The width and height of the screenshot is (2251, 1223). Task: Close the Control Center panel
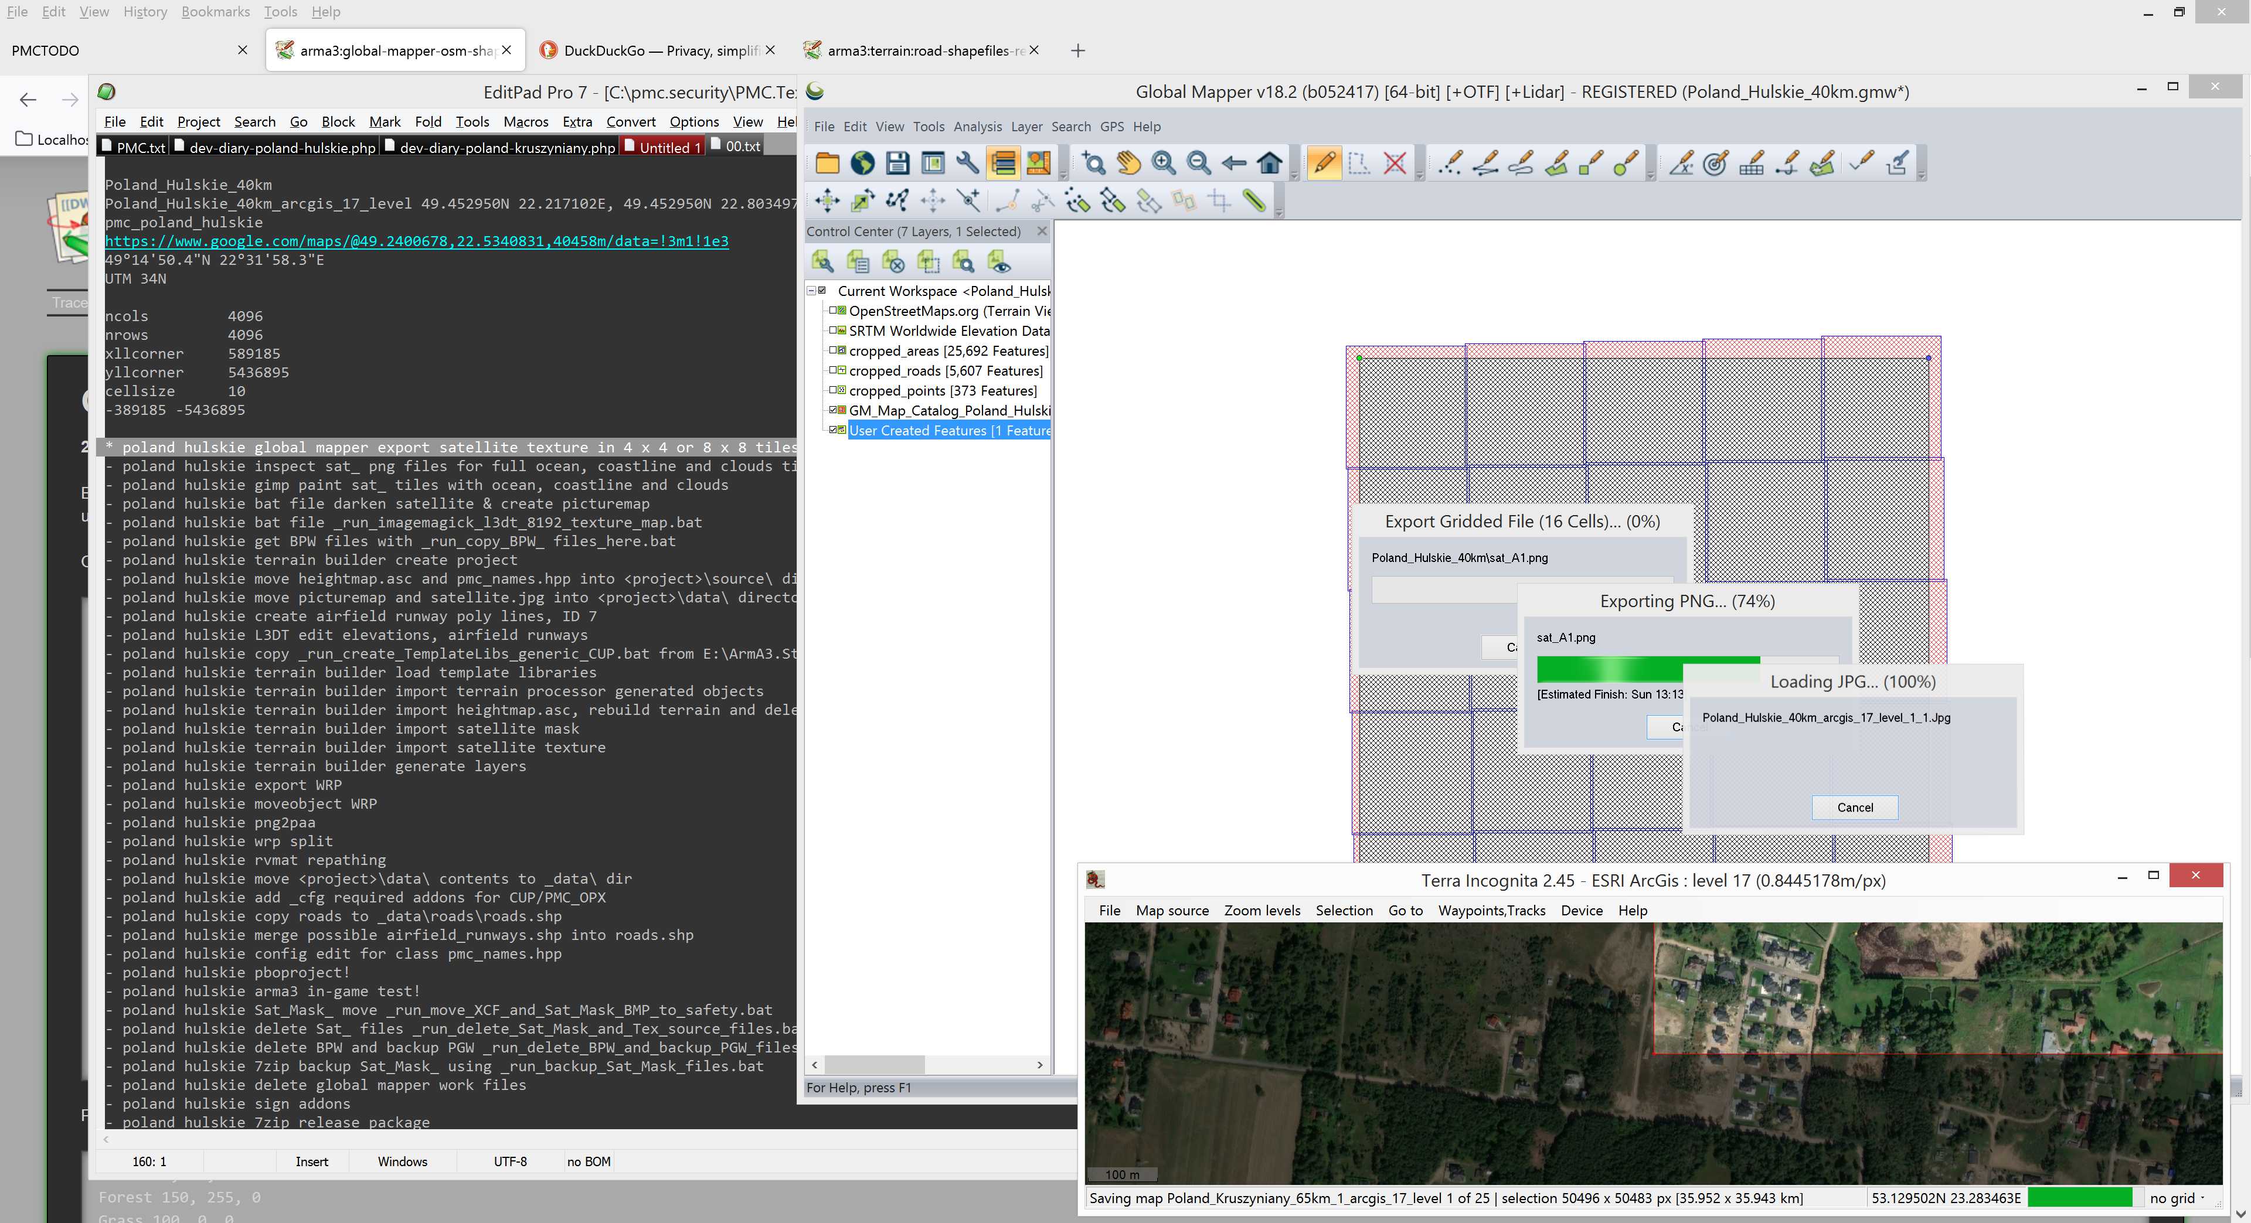pos(1042,231)
